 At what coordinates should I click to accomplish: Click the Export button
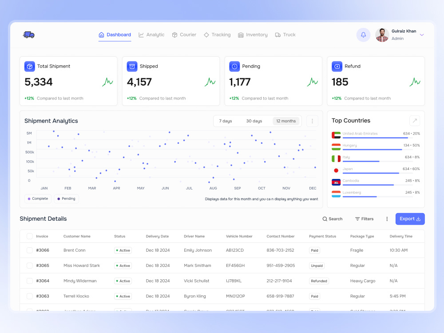[x=410, y=219]
